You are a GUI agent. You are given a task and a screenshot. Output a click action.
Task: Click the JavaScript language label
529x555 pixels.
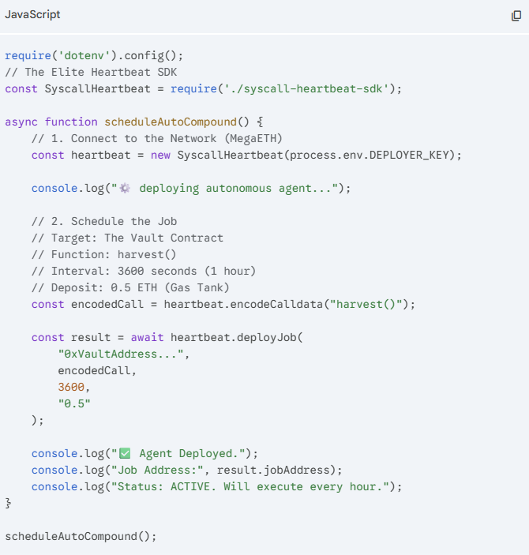click(x=32, y=14)
